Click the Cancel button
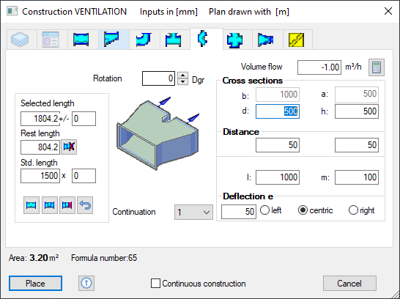The width and height of the screenshot is (400, 299). point(349,283)
